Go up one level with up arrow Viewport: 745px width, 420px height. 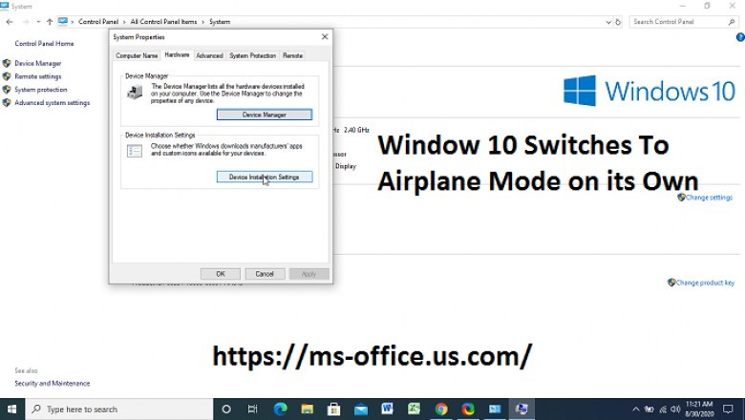tap(50, 22)
